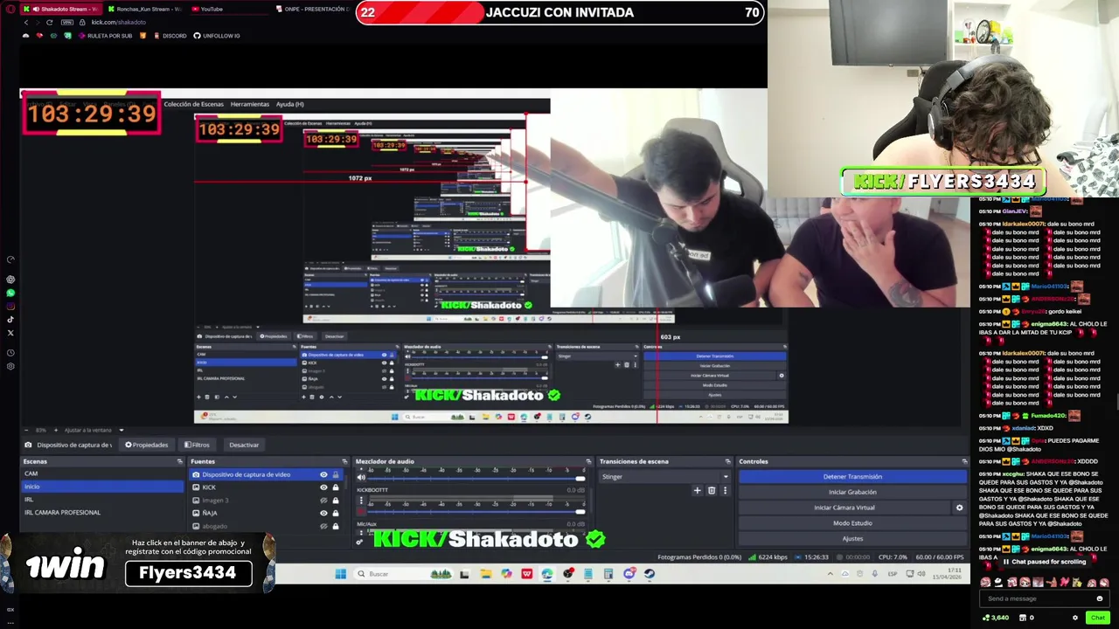Open the DISCORD bookmark
The height and width of the screenshot is (629, 1119).
coord(170,36)
